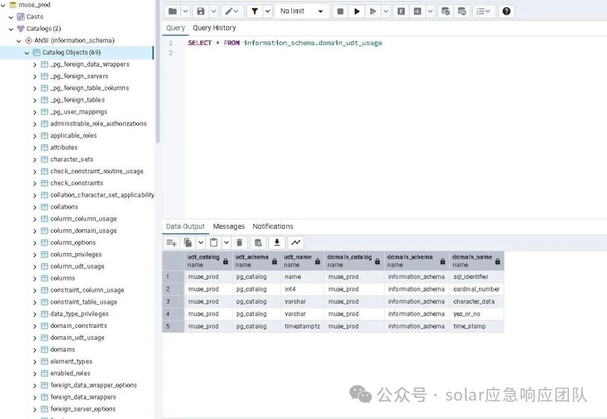Select the character_sets tree item
The width and height of the screenshot is (607, 419).
(x=71, y=160)
